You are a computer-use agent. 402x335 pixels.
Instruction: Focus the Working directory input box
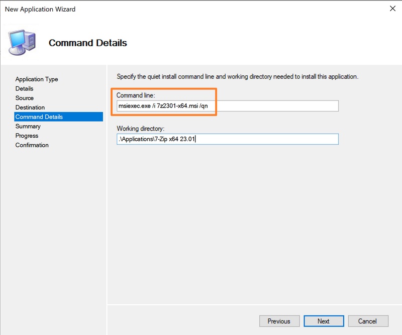tap(227, 139)
